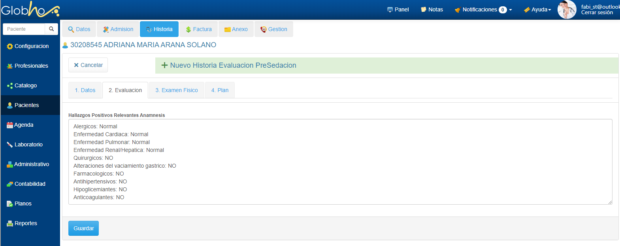The width and height of the screenshot is (620, 246).
Task: Click Cerrar sesión link
Action: click(x=597, y=13)
